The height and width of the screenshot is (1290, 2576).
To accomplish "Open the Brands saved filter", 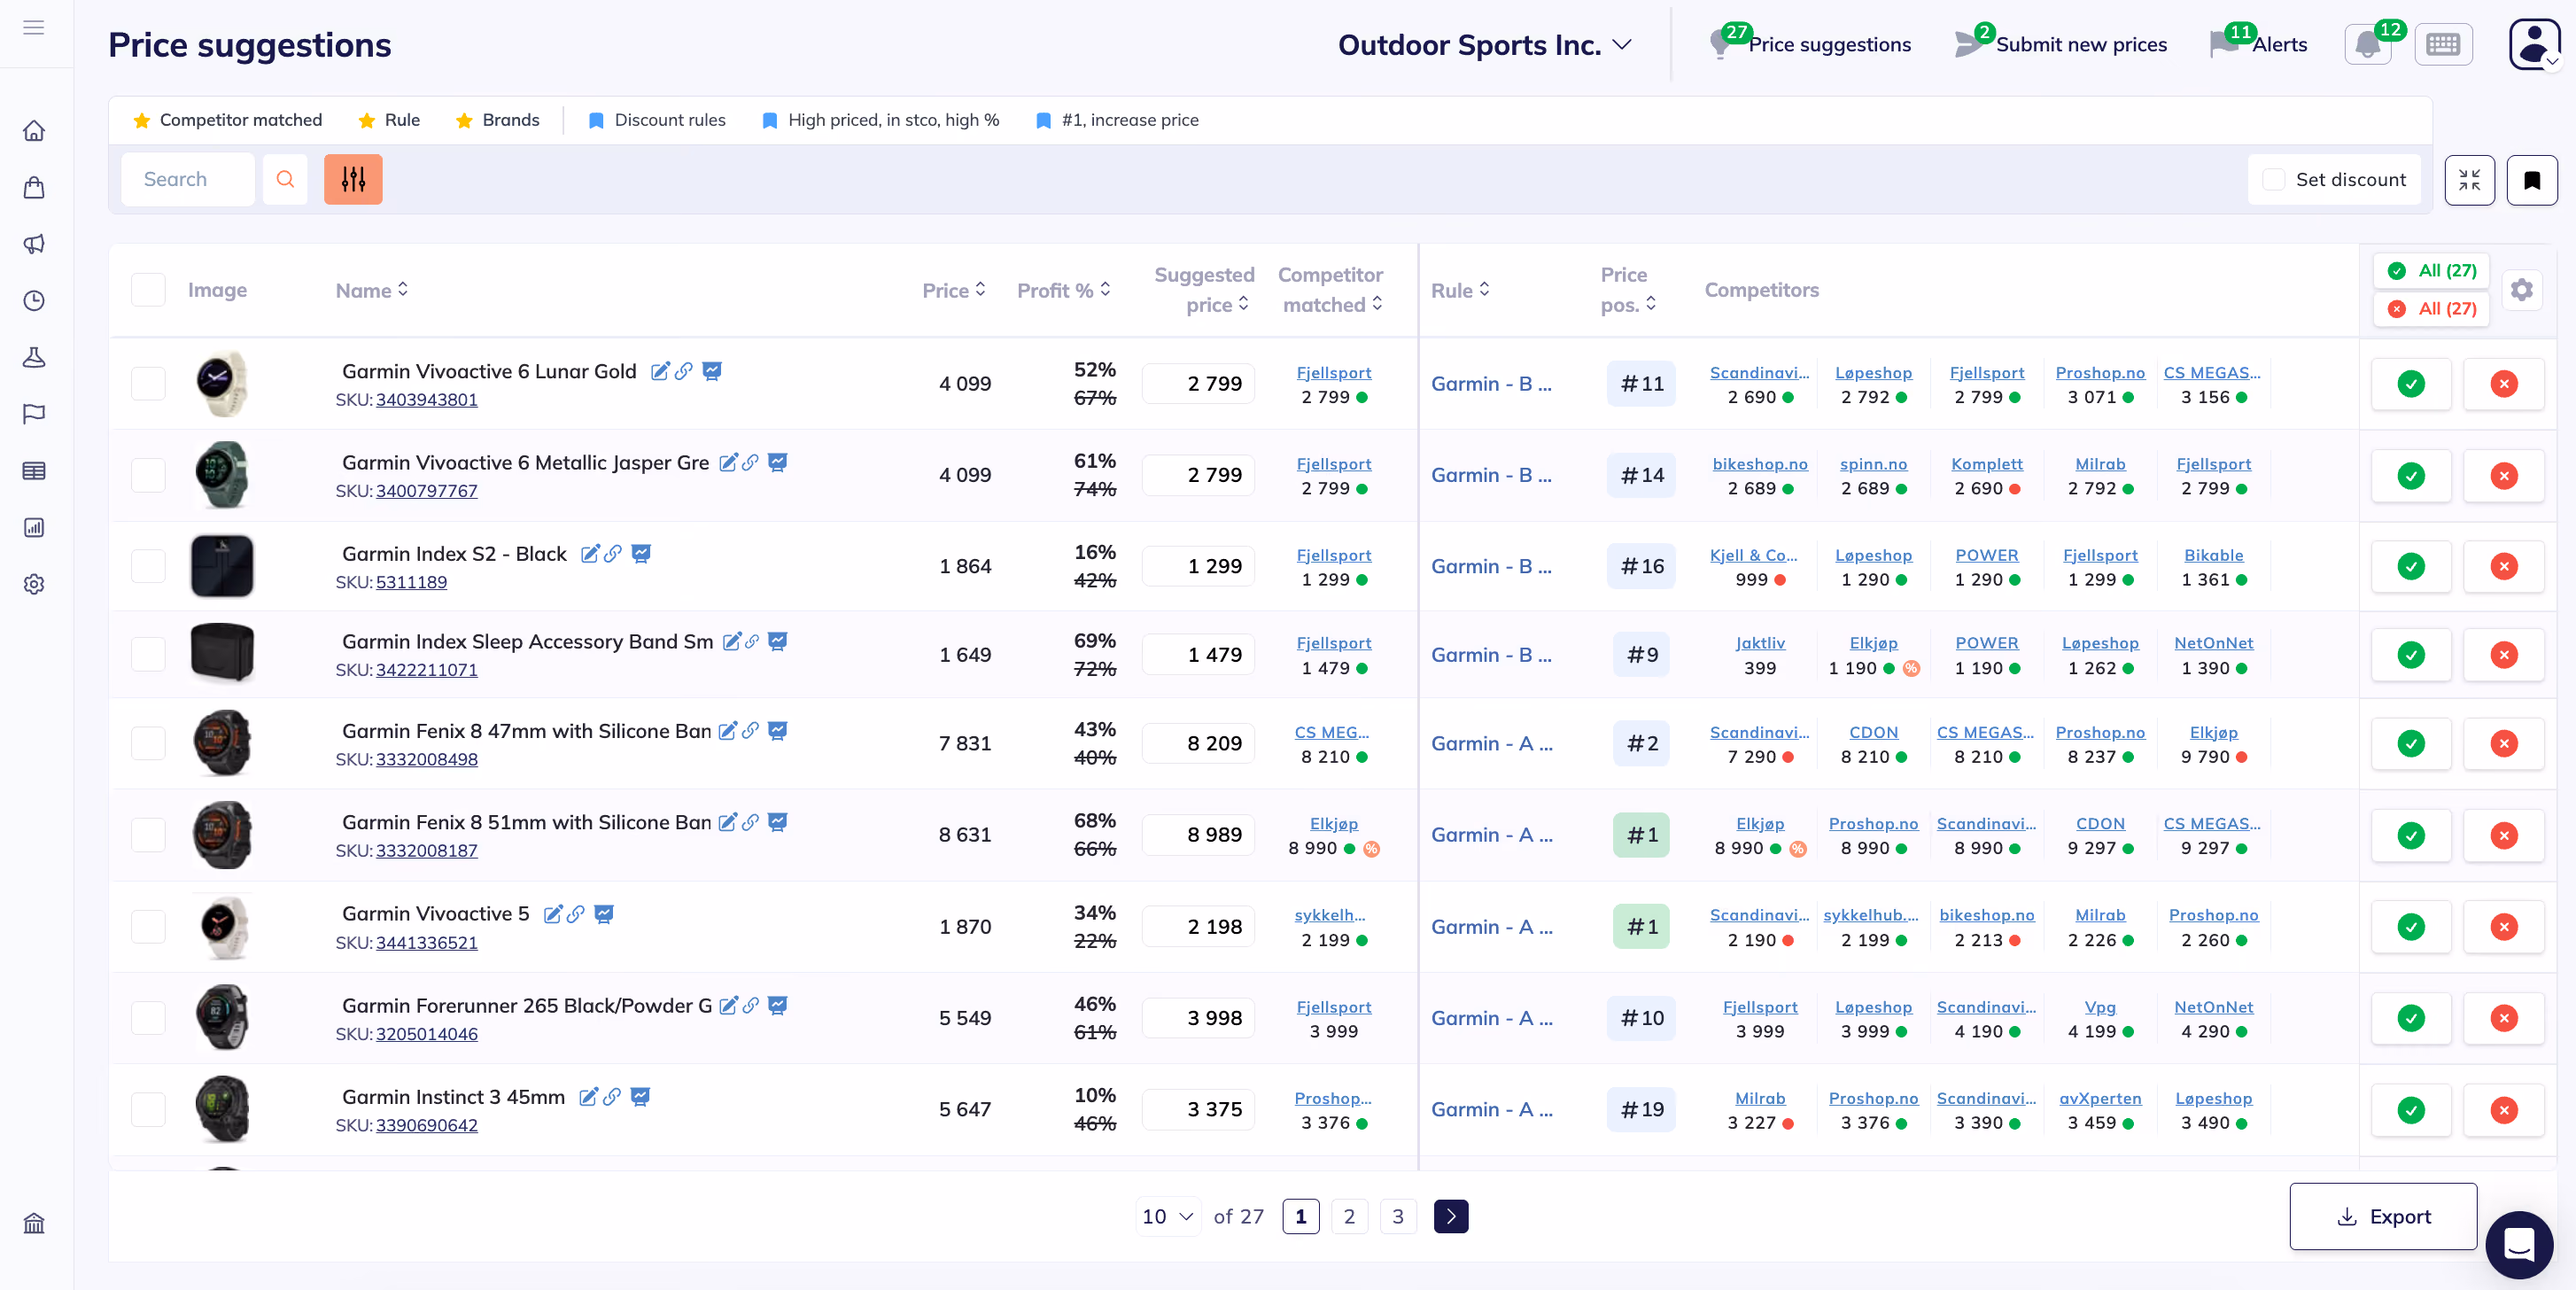I will pos(497,120).
